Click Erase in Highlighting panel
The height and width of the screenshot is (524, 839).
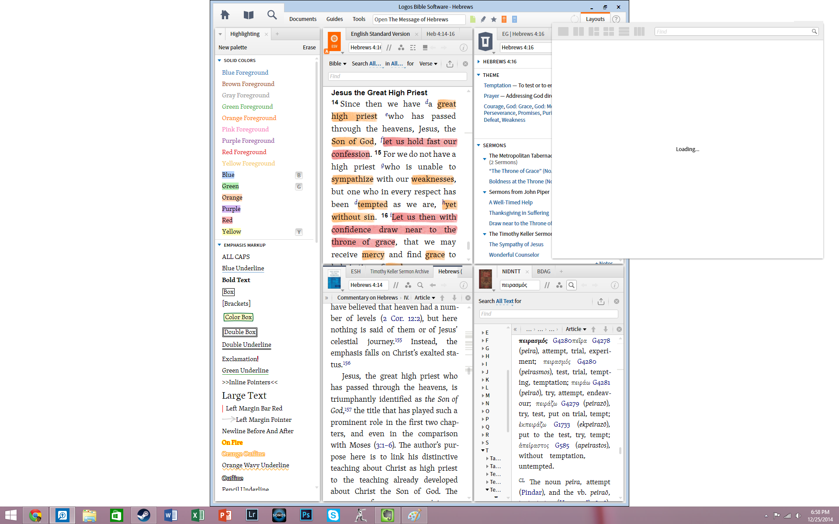pyautogui.click(x=309, y=48)
